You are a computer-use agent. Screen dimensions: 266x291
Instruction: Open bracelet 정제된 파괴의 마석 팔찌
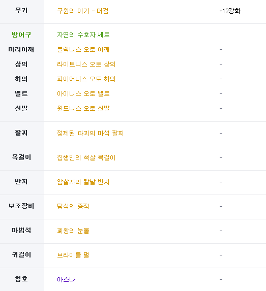pyautogui.click(x=90, y=133)
